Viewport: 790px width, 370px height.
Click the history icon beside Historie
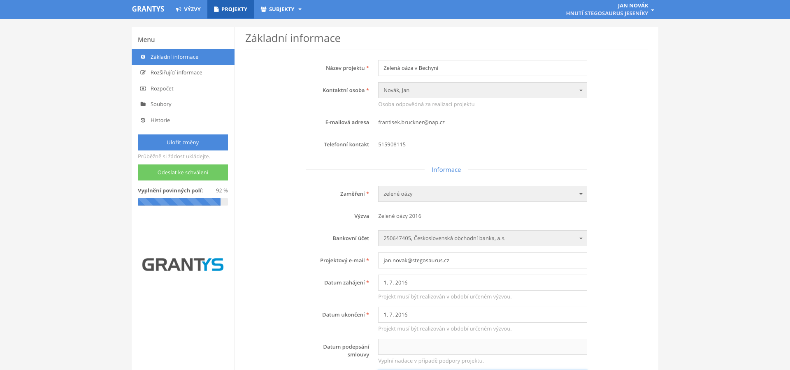143,120
